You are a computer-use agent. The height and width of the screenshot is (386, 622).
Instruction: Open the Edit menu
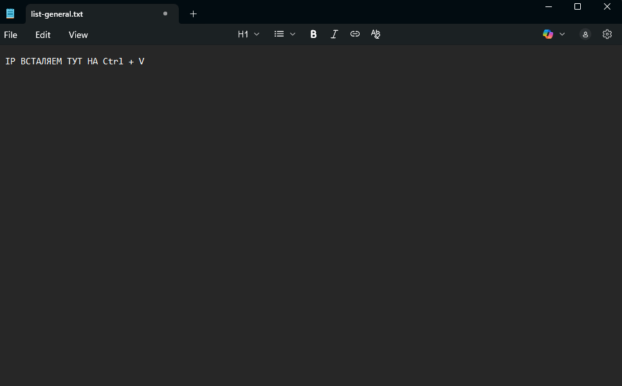point(43,35)
